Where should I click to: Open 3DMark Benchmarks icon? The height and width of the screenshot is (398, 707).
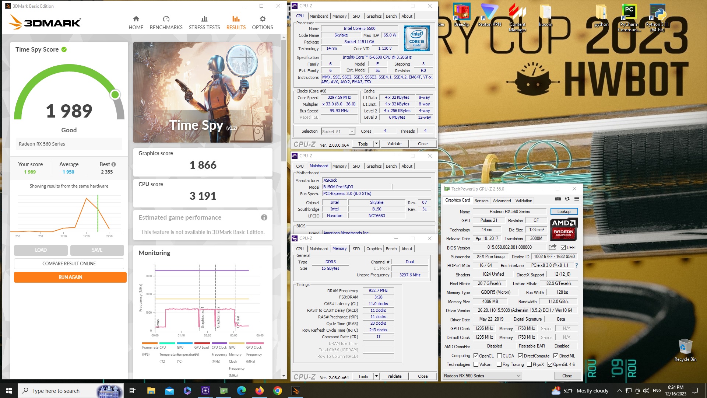pos(166,19)
